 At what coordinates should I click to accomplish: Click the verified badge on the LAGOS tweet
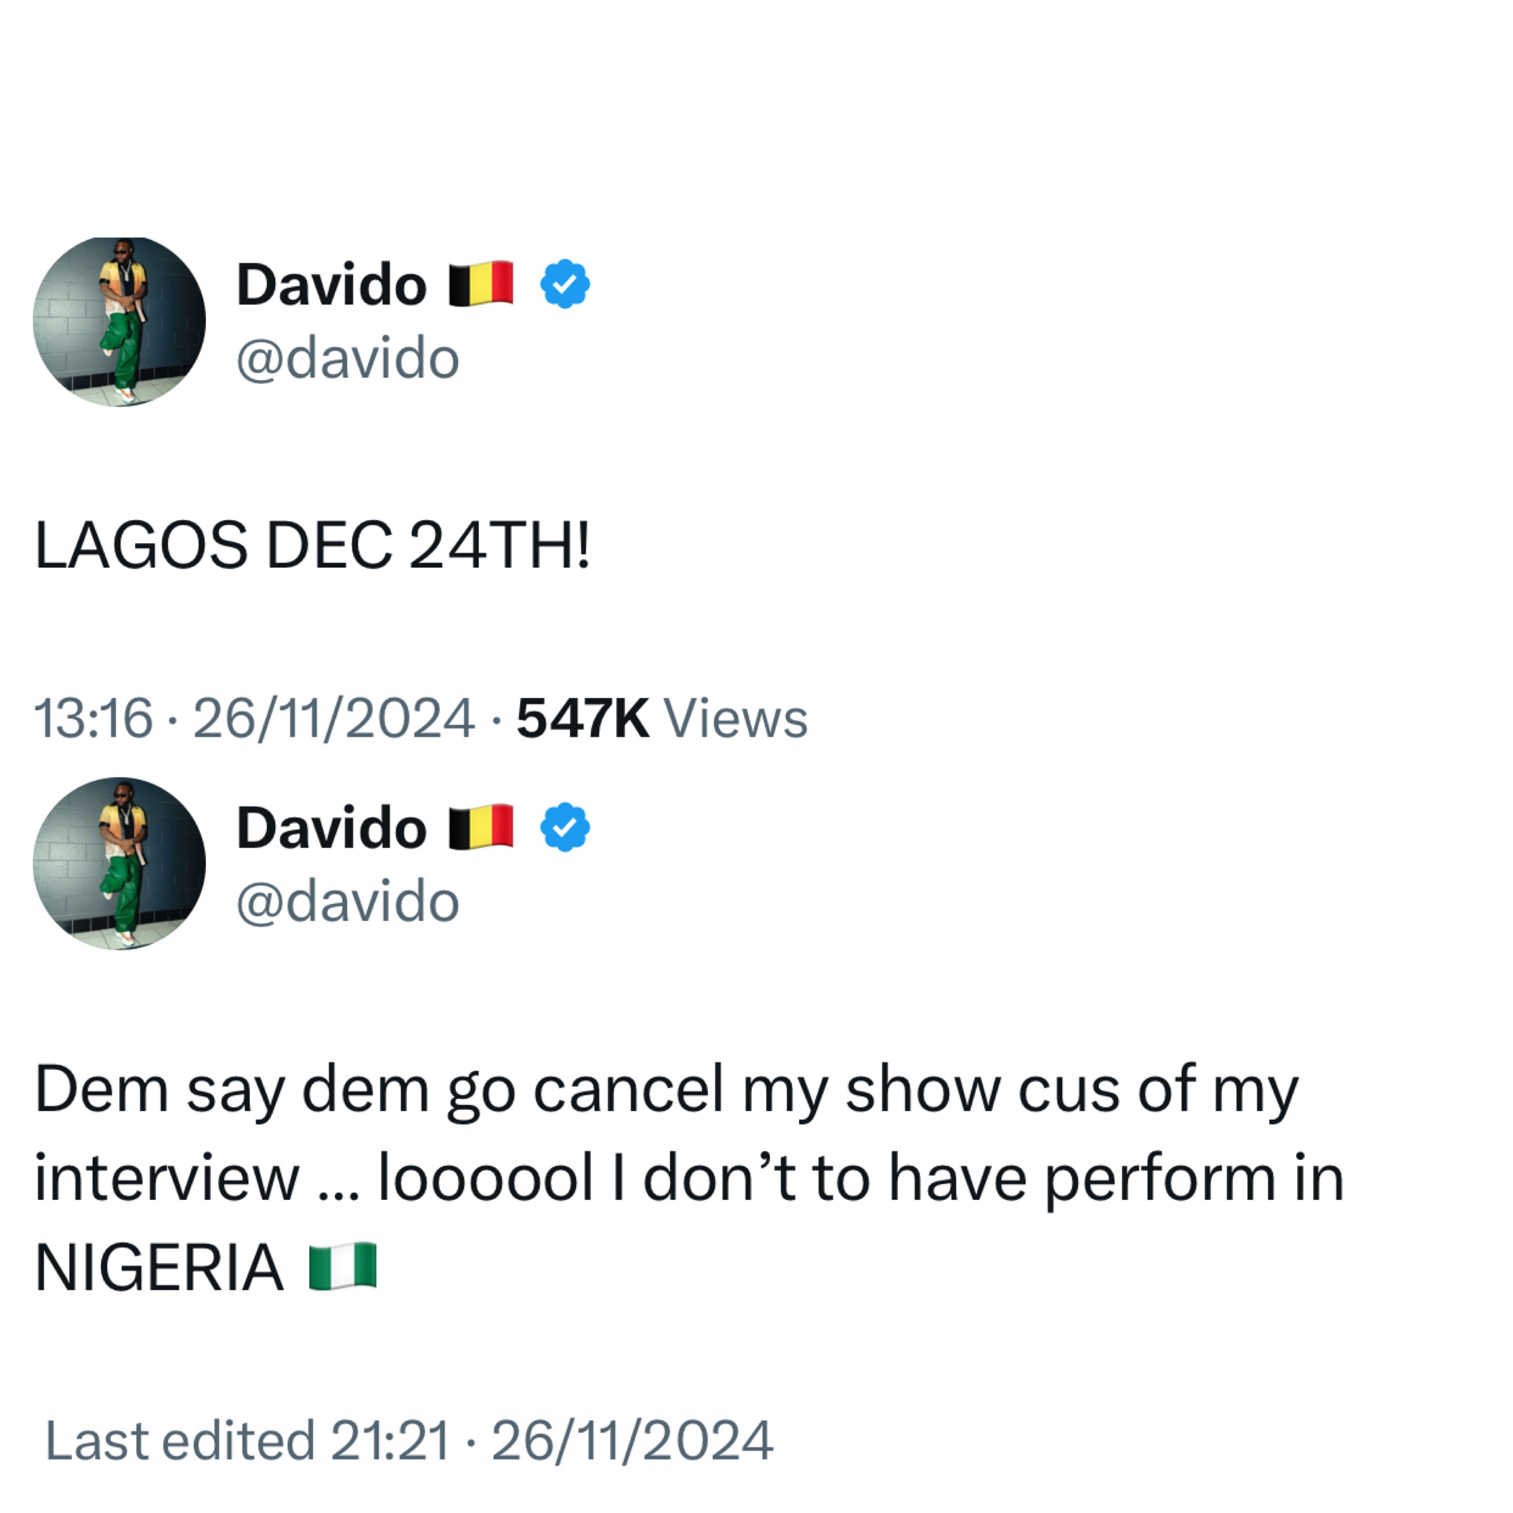tap(564, 284)
